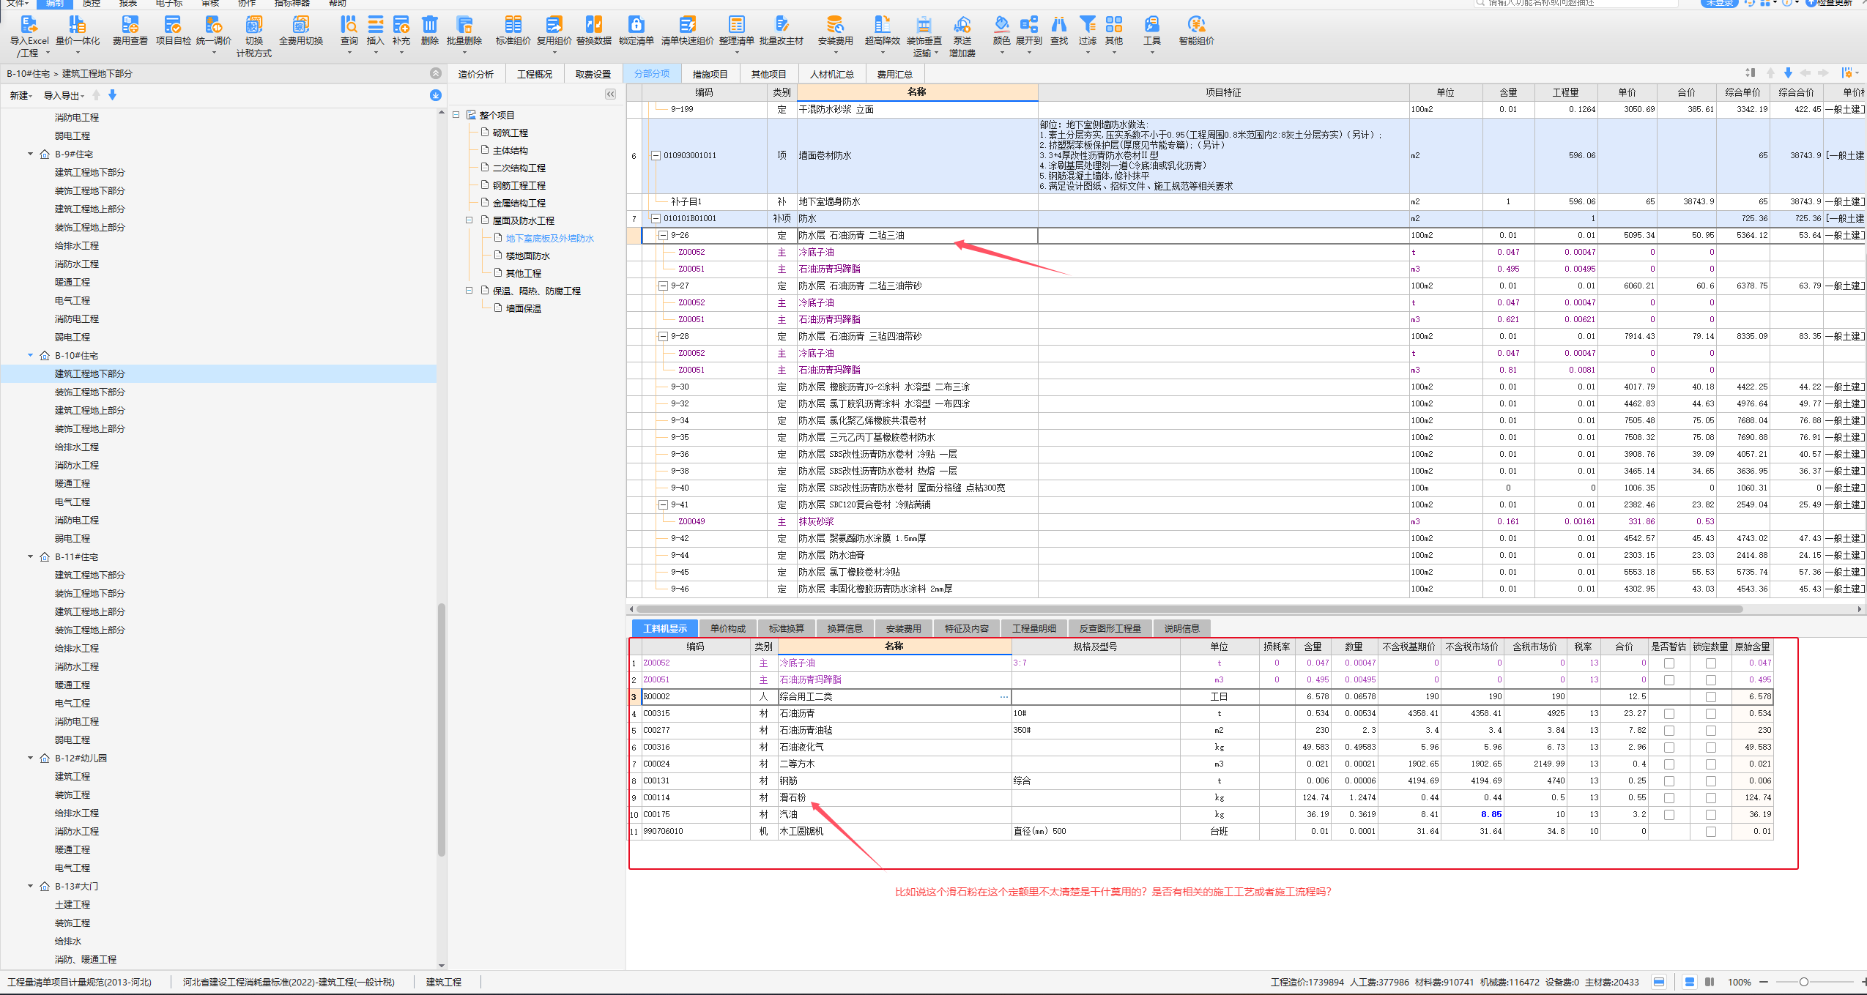Collapse the B-11#住宅 tree node
Screen dimensions: 1867x995
[x=30, y=556]
